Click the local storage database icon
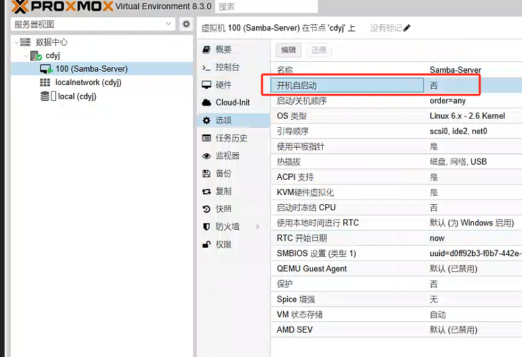Image resolution: width=522 pixels, height=357 pixels. coord(45,96)
